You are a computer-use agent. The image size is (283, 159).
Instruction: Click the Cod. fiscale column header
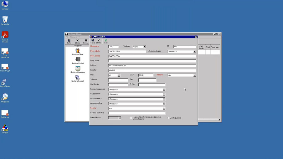[201, 47]
